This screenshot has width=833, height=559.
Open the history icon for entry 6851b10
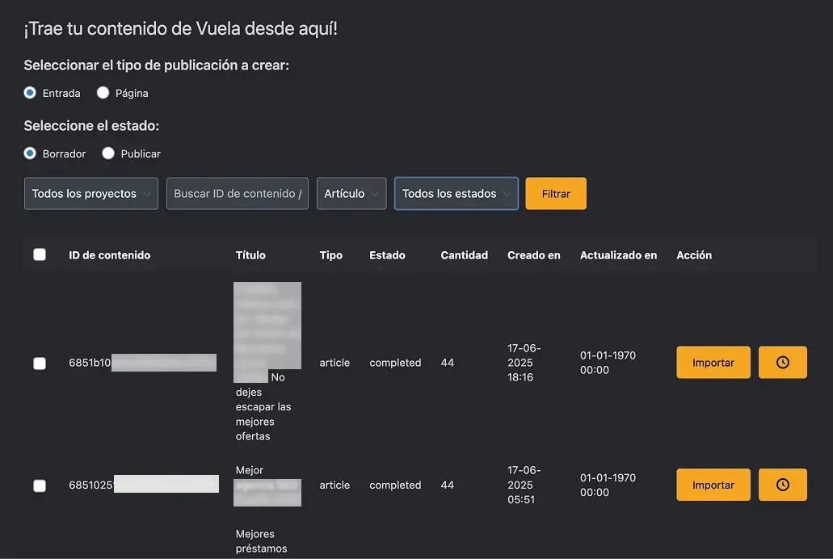(x=781, y=362)
